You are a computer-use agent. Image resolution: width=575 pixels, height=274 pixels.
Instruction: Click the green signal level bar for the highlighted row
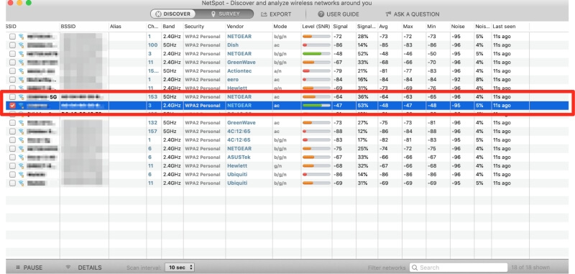pyautogui.click(x=316, y=105)
